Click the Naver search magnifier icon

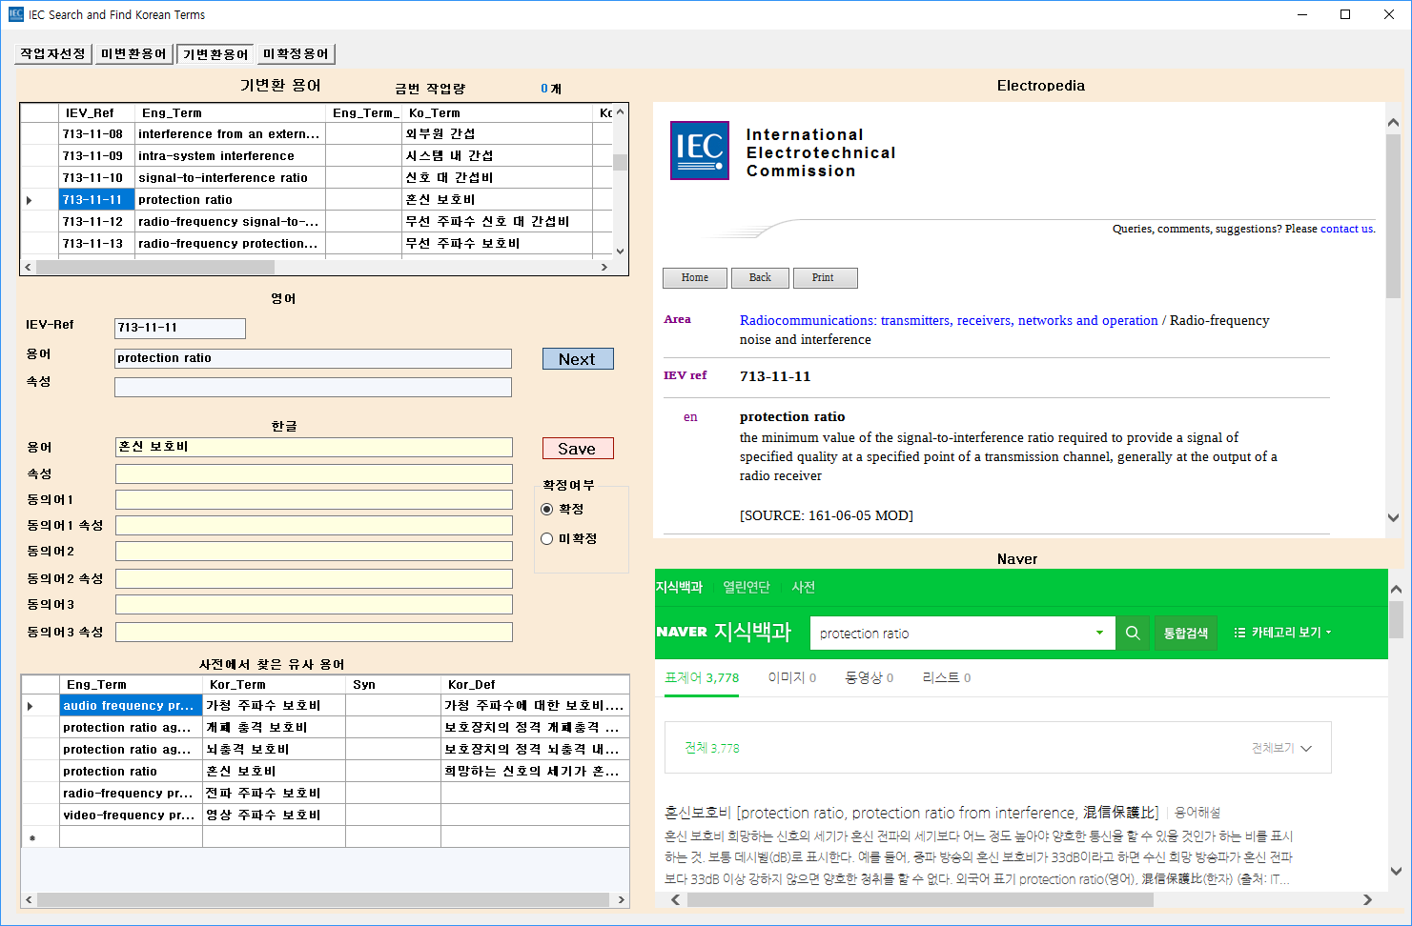click(1133, 633)
